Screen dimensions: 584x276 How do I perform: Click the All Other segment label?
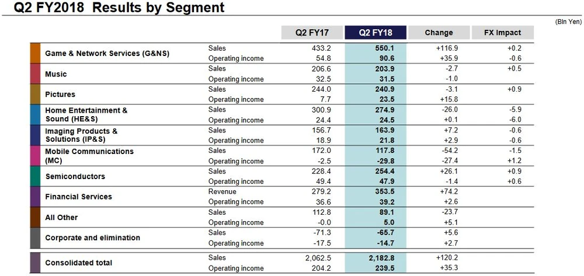tap(61, 218)
